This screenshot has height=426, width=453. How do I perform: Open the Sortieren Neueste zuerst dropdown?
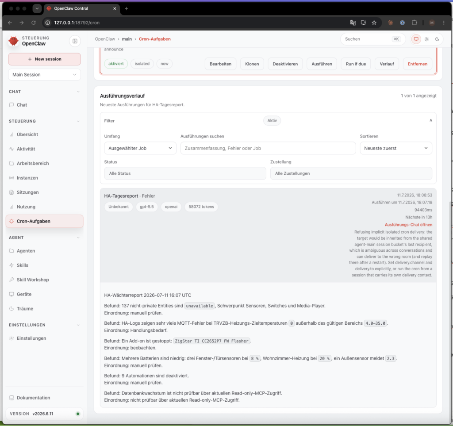[x=396, y=148]
